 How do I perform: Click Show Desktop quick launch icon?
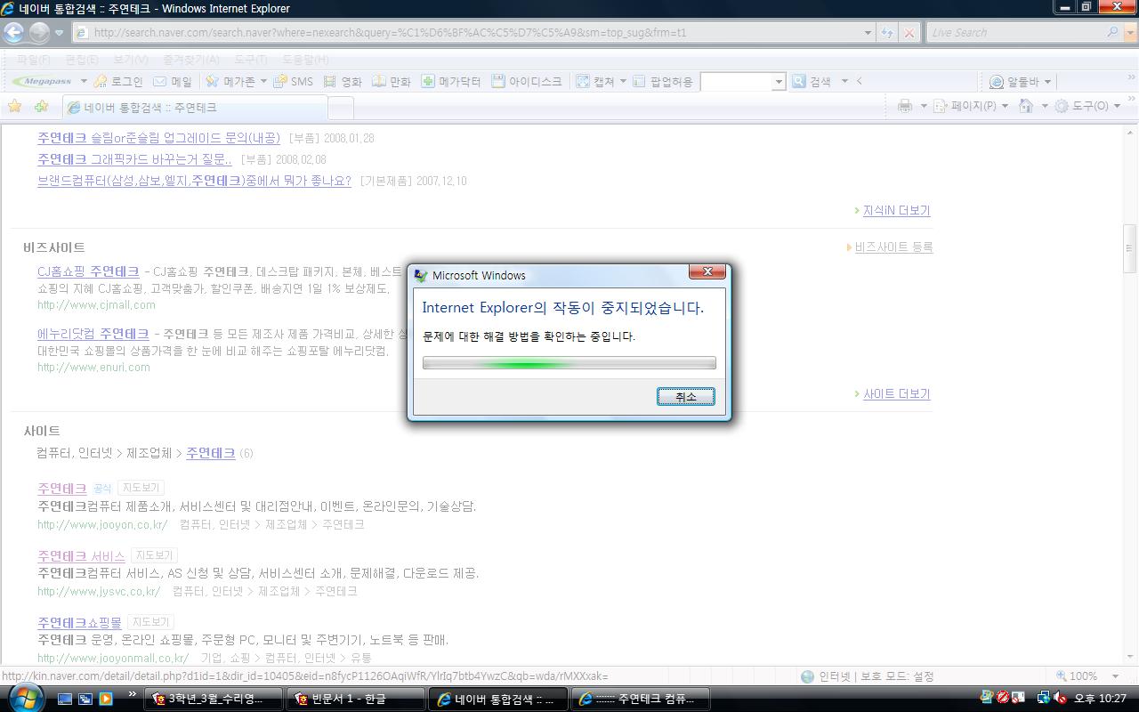click(x=65, y=700)
